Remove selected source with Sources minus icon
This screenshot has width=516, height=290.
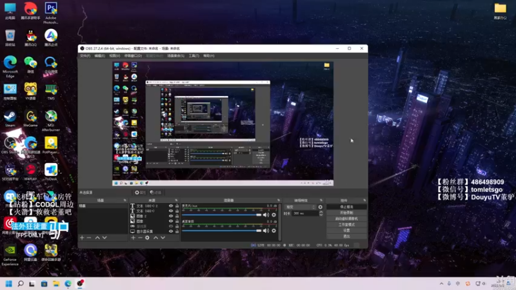[140, 238]
